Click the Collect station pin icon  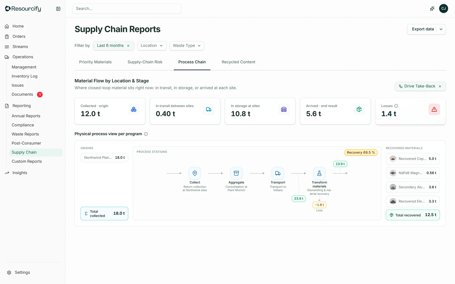tap(195, 173)
